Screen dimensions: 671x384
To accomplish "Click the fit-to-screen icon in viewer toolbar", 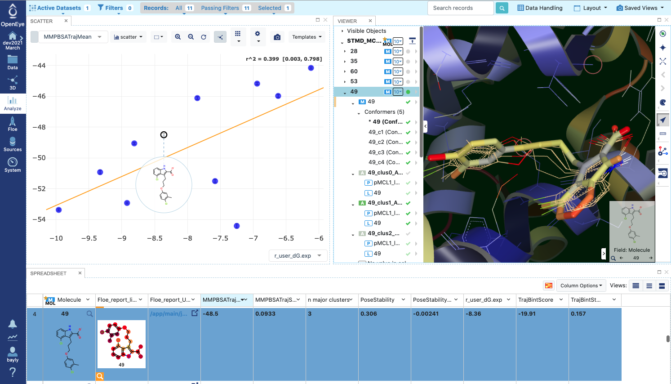I will (662, 61).
